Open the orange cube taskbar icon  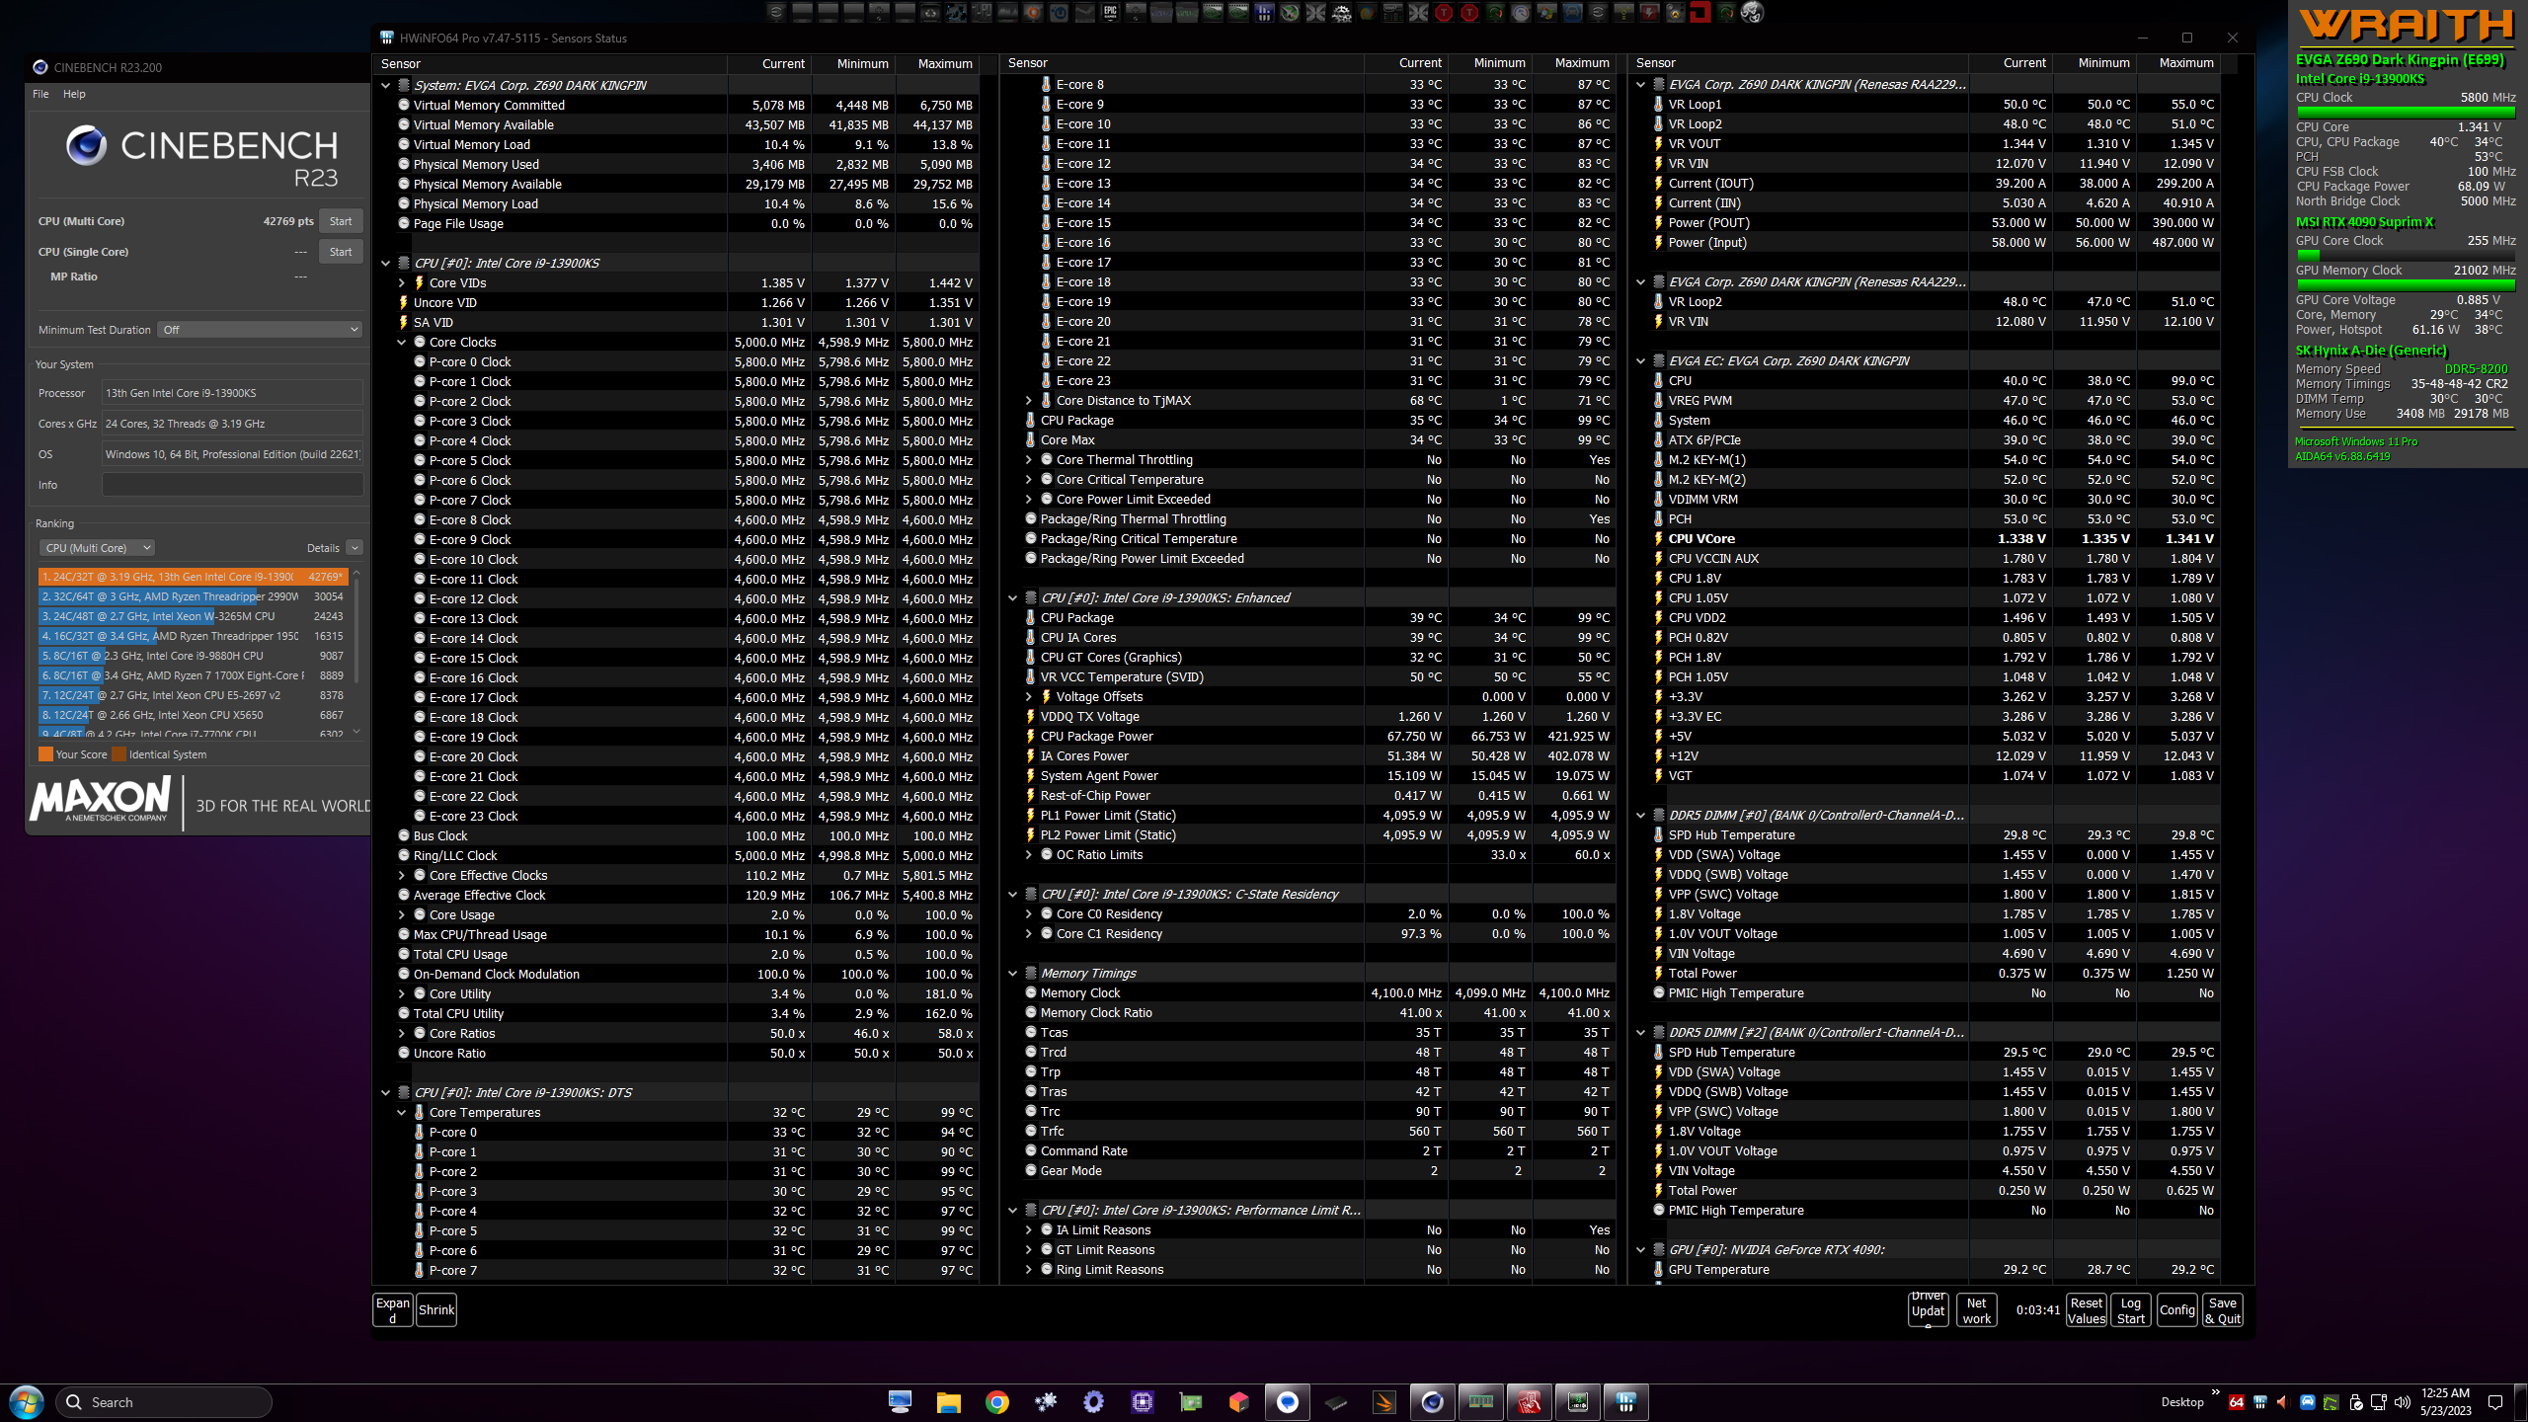(1239, 1402)
